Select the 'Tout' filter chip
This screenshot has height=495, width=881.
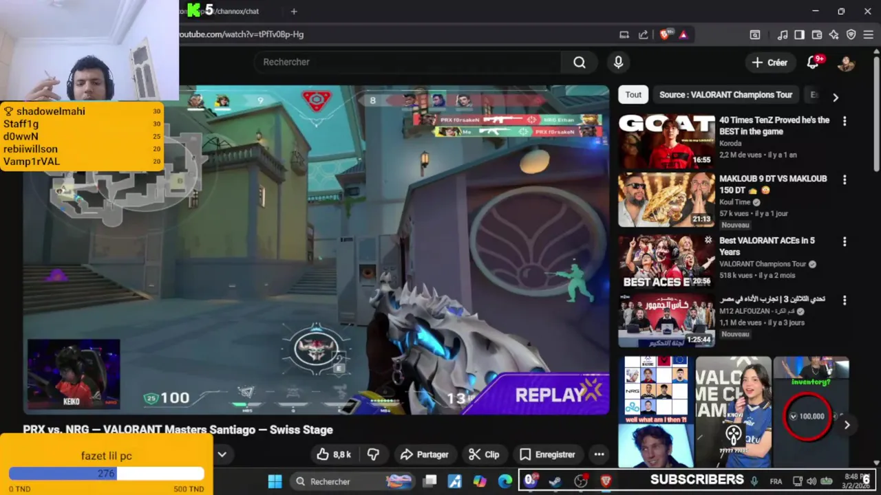(x=633, y=95)
